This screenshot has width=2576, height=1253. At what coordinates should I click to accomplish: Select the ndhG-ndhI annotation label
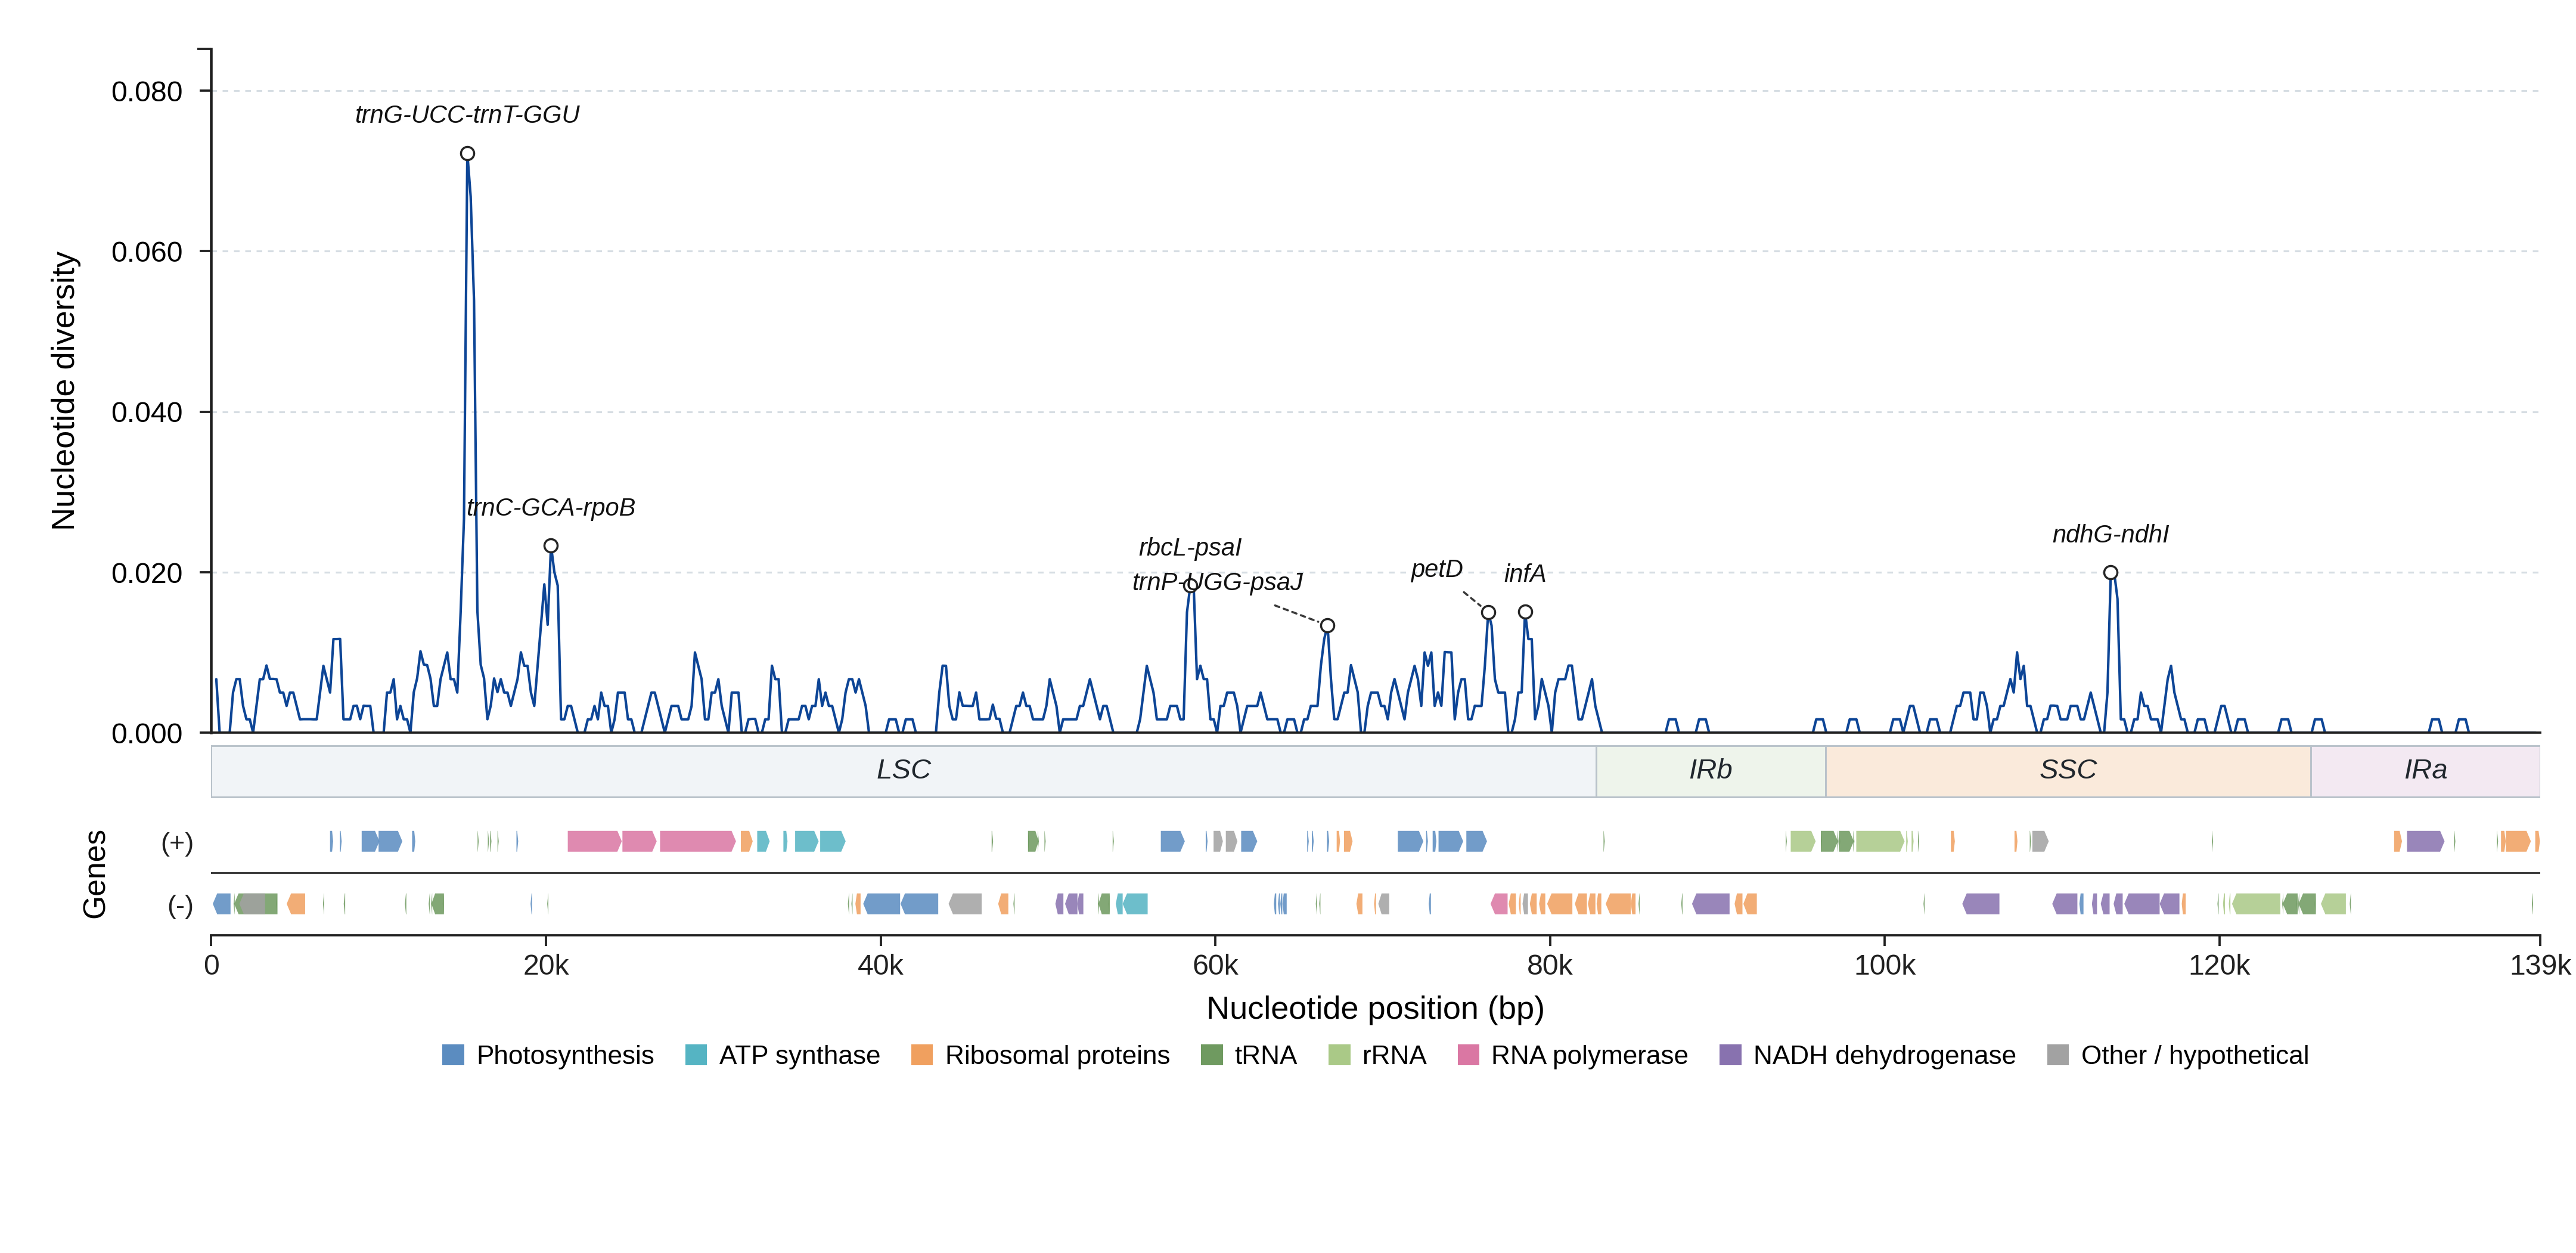point(2110,535)
